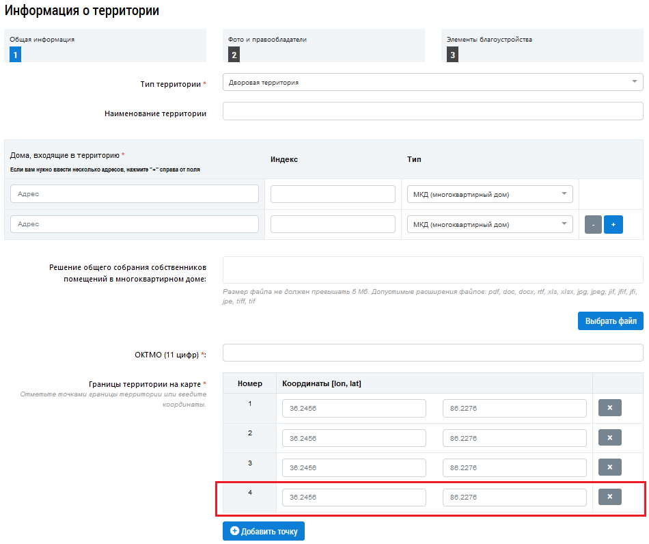Focus the 'Наименование территории' text field
This screenshot has width=649, height=544.
(x=432, y=111)
